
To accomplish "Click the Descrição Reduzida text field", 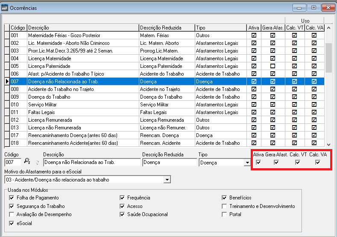I will (169, 162).
